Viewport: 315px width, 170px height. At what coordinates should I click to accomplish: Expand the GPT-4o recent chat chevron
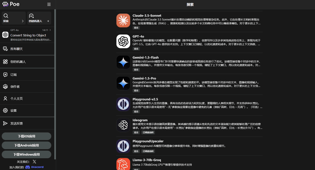point(50,30)
